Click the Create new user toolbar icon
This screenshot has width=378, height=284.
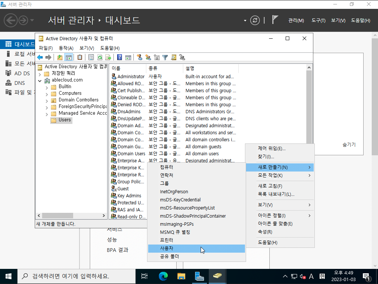pos(139,57)
